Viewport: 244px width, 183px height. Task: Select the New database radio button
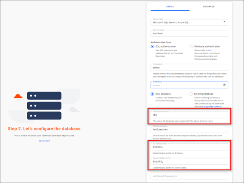(152, 94)
